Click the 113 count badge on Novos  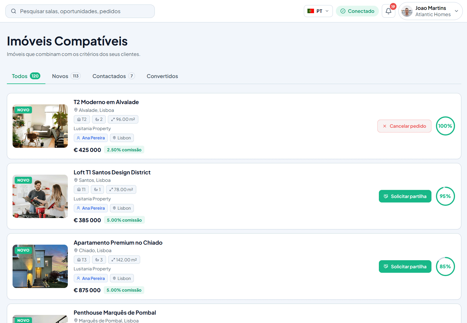pyautogui.click(x=76, y=76)
